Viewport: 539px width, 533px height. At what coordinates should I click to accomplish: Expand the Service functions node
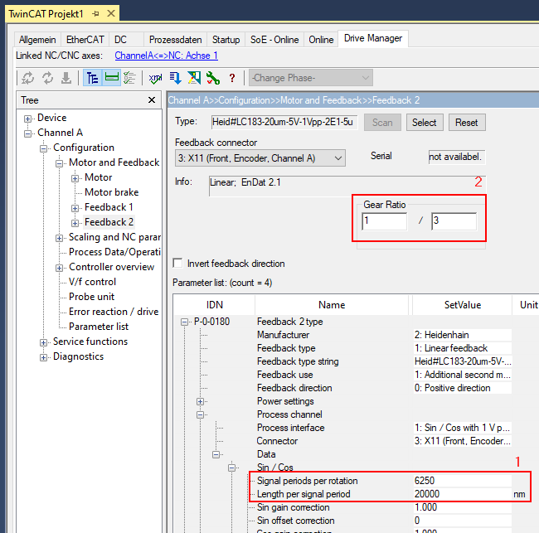click(x=43, y=342)
